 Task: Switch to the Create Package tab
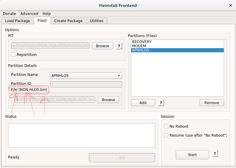click(x=68, y=21)
